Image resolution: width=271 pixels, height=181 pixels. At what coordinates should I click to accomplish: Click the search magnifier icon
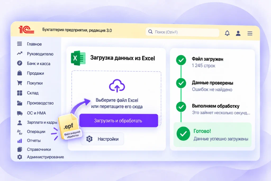pos(150,32)
